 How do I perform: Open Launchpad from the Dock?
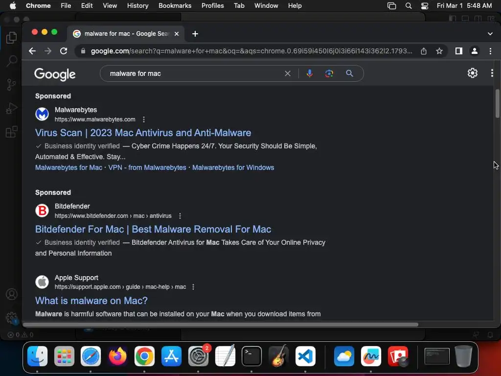64,356
